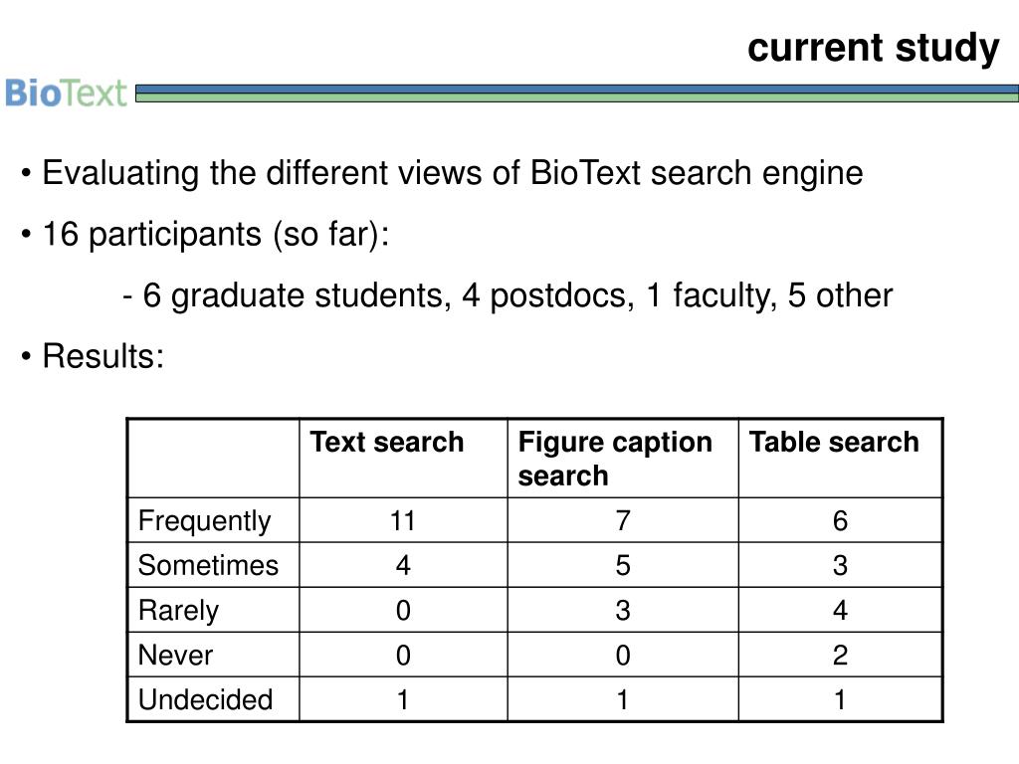The image size is (1019, 764).
Task: Select the empty top-left table cell
Action: click(x=213, y=459)
